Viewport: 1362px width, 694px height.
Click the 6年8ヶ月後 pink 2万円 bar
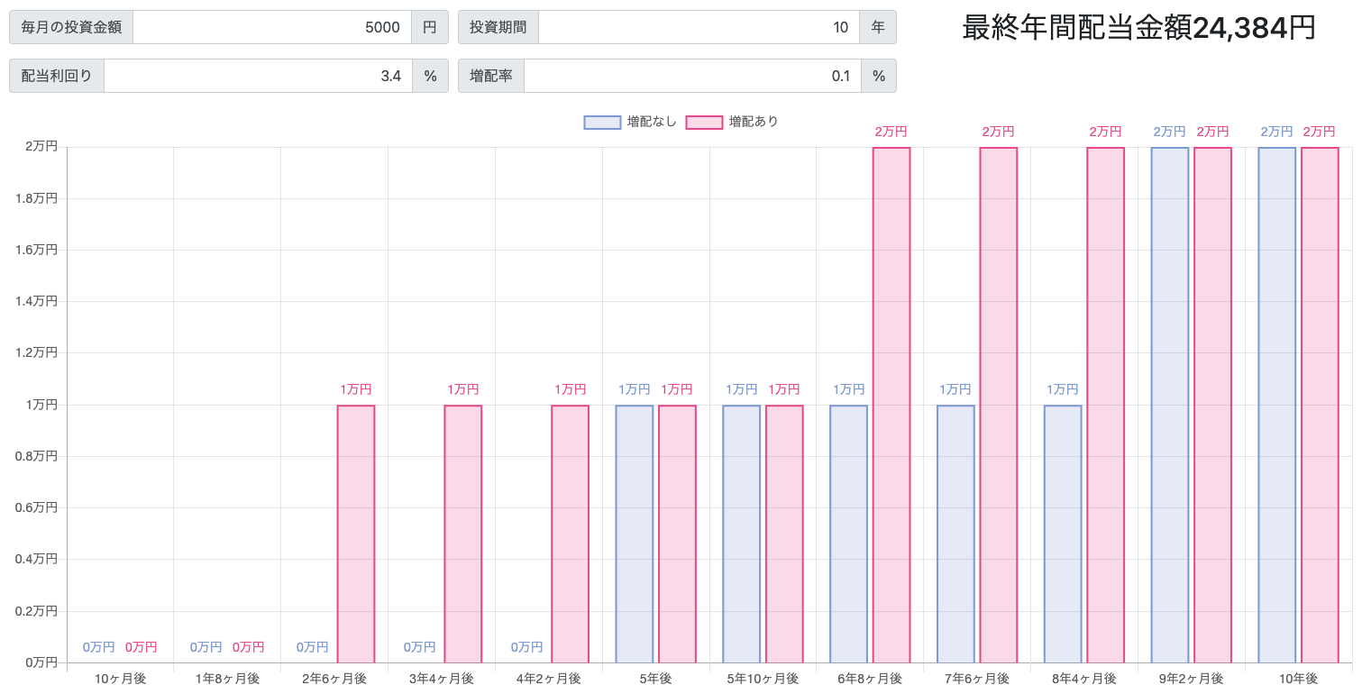890,406
